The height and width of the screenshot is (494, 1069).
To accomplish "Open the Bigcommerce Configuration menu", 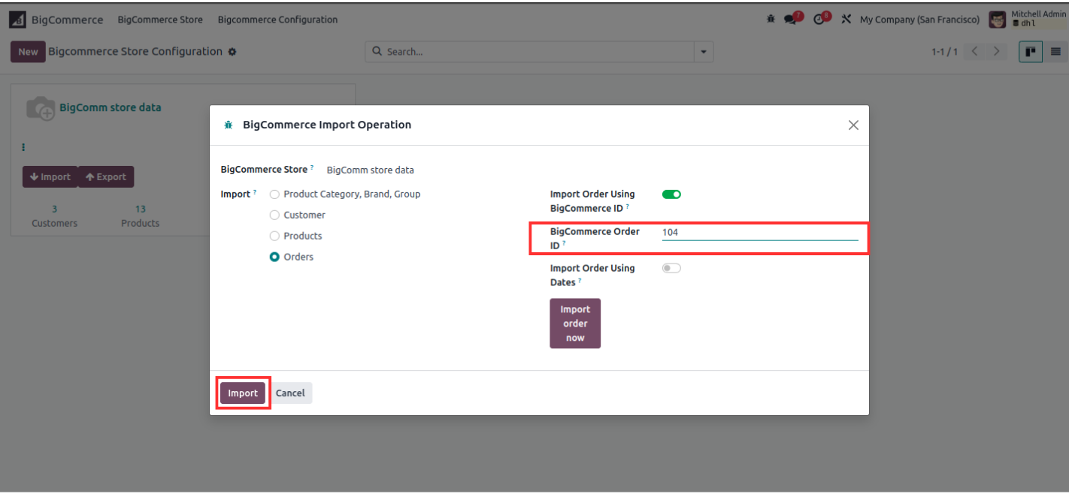I will pos(277,20).
